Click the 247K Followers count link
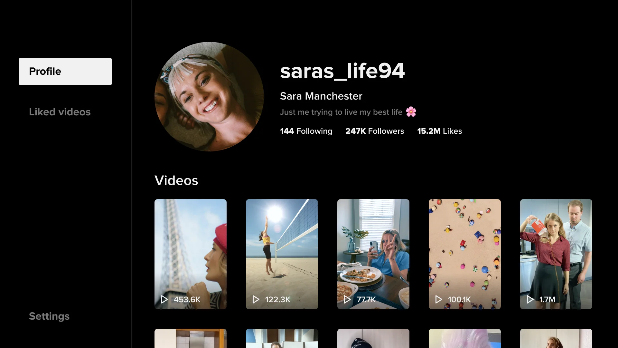618x348 pixels. coord(375,131)
